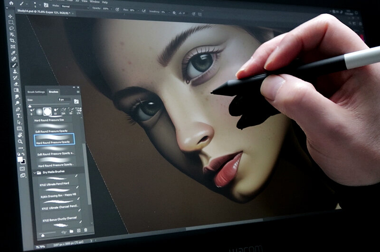Select the Gradient tool

click(x=17, y=90)
